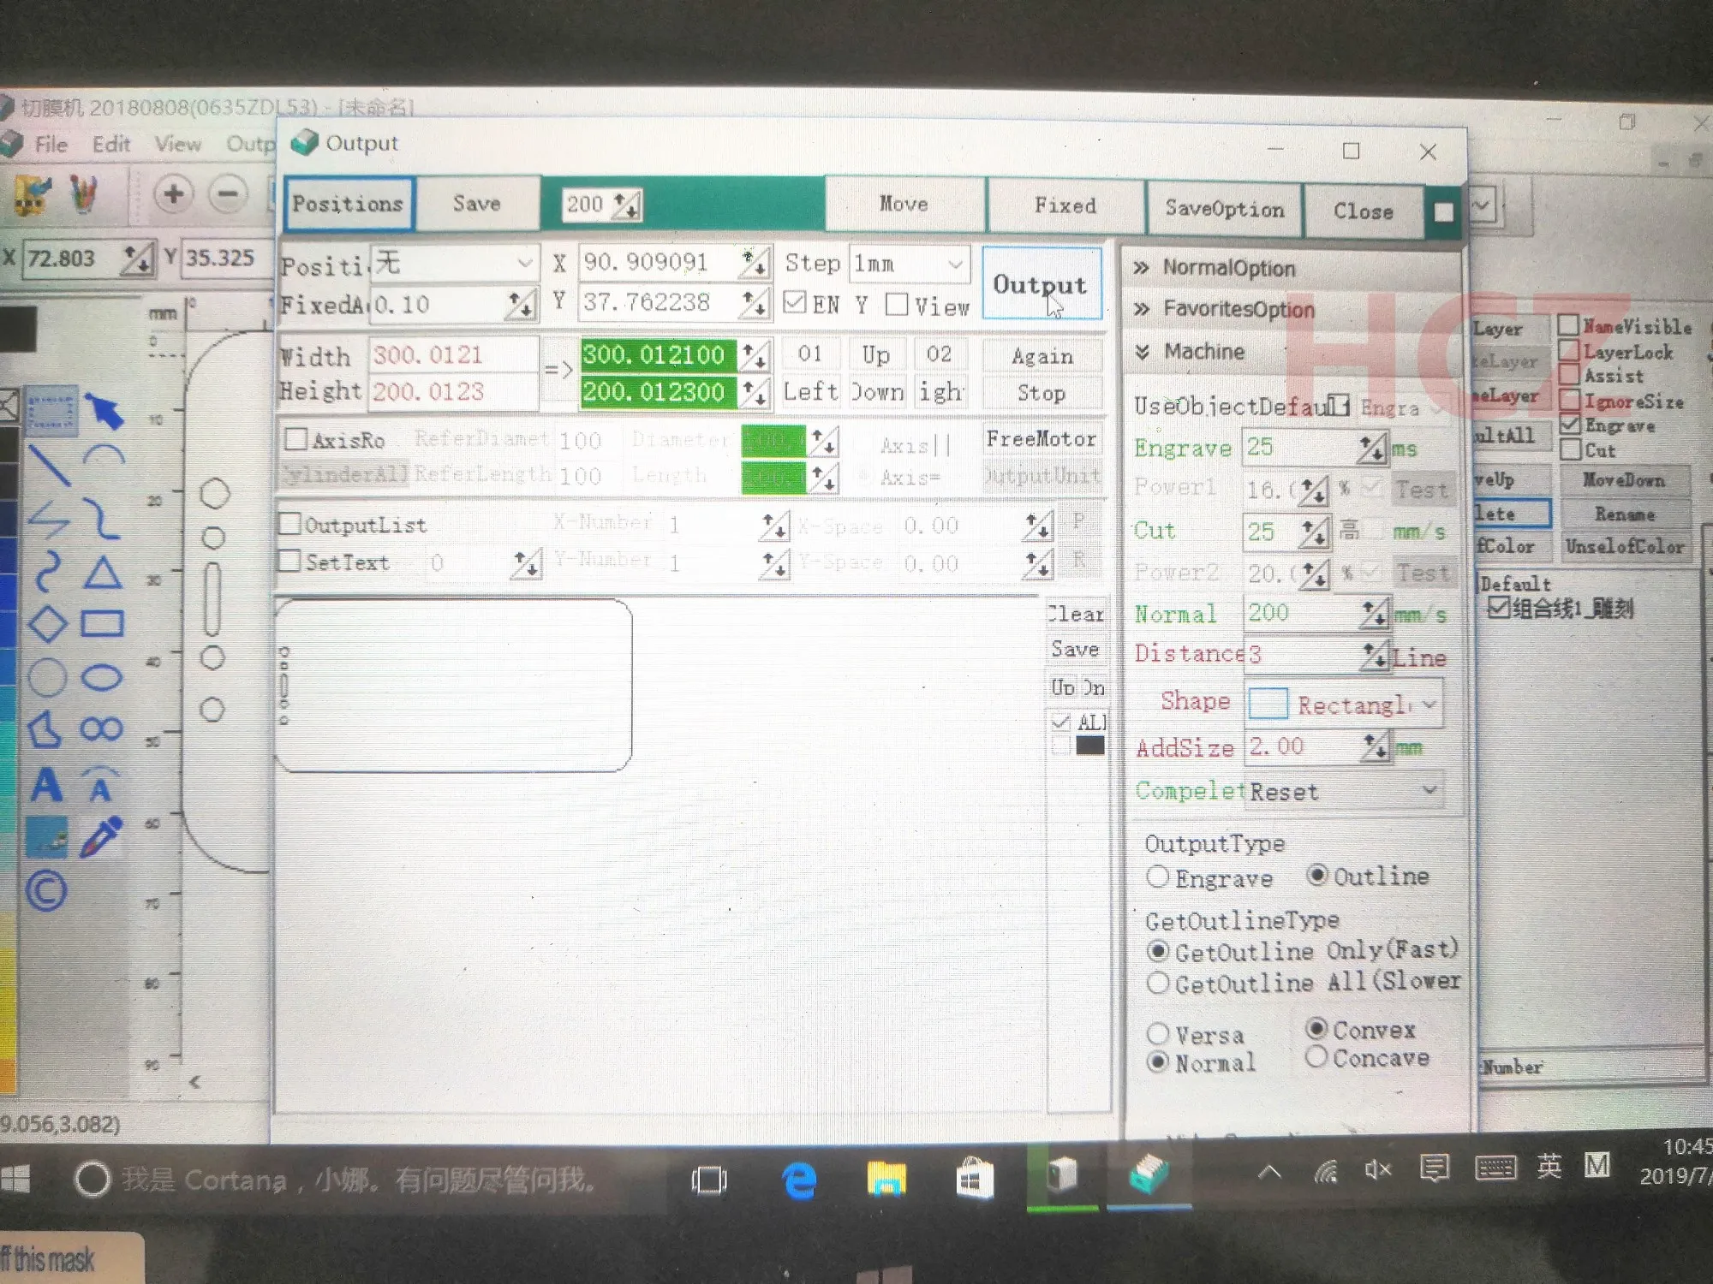Click the FreeMotor button
Viewport: 1713px width, 1284px height.
[x=1042, y=439]
